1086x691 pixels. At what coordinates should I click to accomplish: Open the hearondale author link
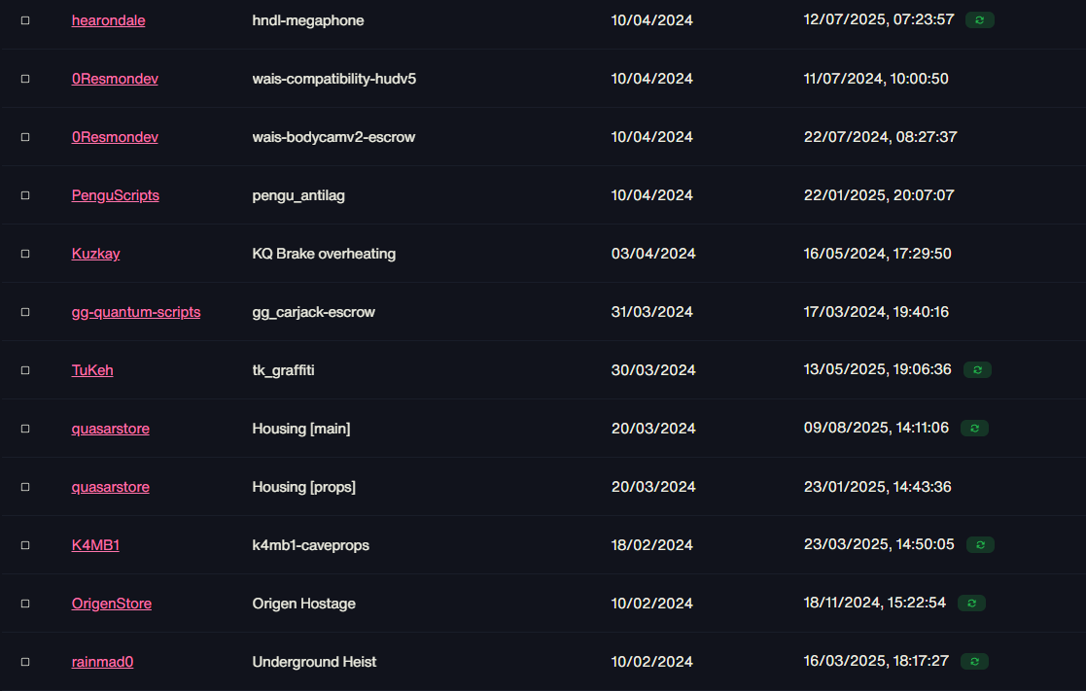(108, 20)
